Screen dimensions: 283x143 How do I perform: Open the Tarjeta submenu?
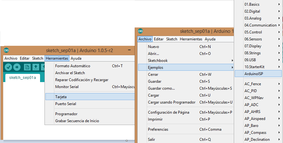(x=90, y=97)
